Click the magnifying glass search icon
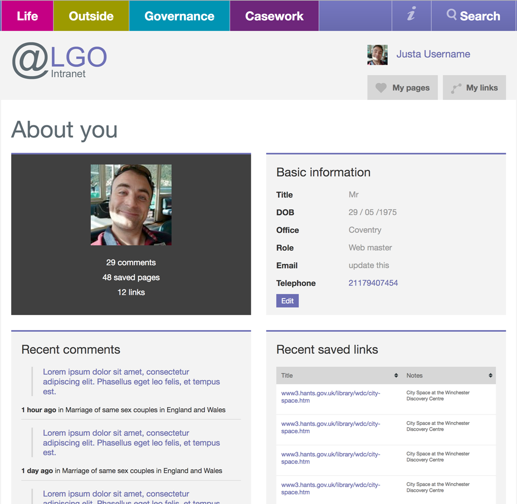The height and width of the screenshot is (504, 517). point(451,15)
